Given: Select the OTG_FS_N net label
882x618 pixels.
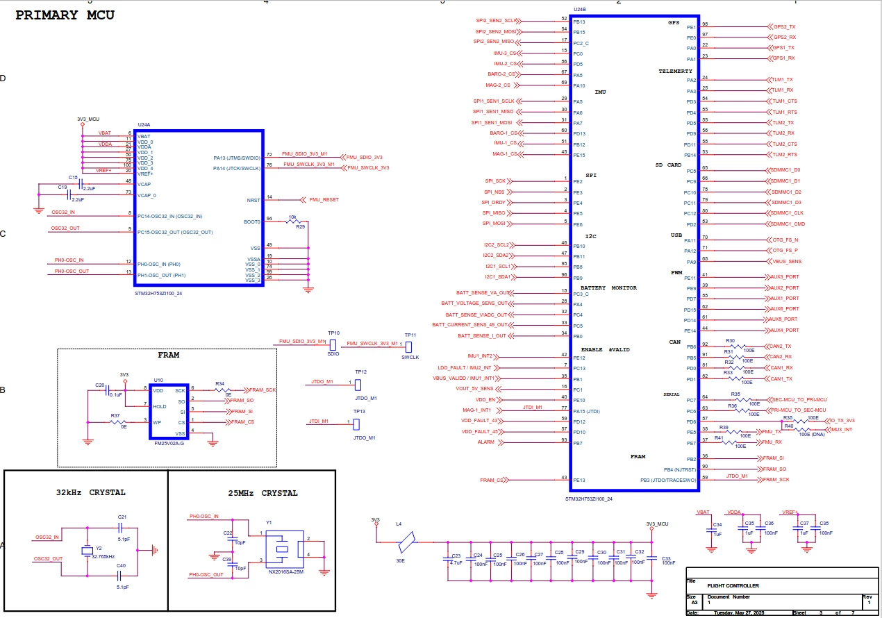Looking at the screenshot, I should click(785, 240).
